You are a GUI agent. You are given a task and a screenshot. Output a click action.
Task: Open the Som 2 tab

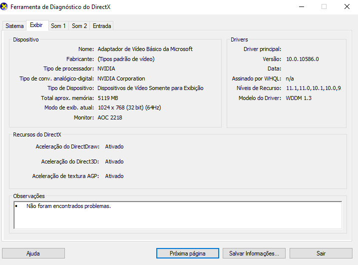tap(79, 26)
